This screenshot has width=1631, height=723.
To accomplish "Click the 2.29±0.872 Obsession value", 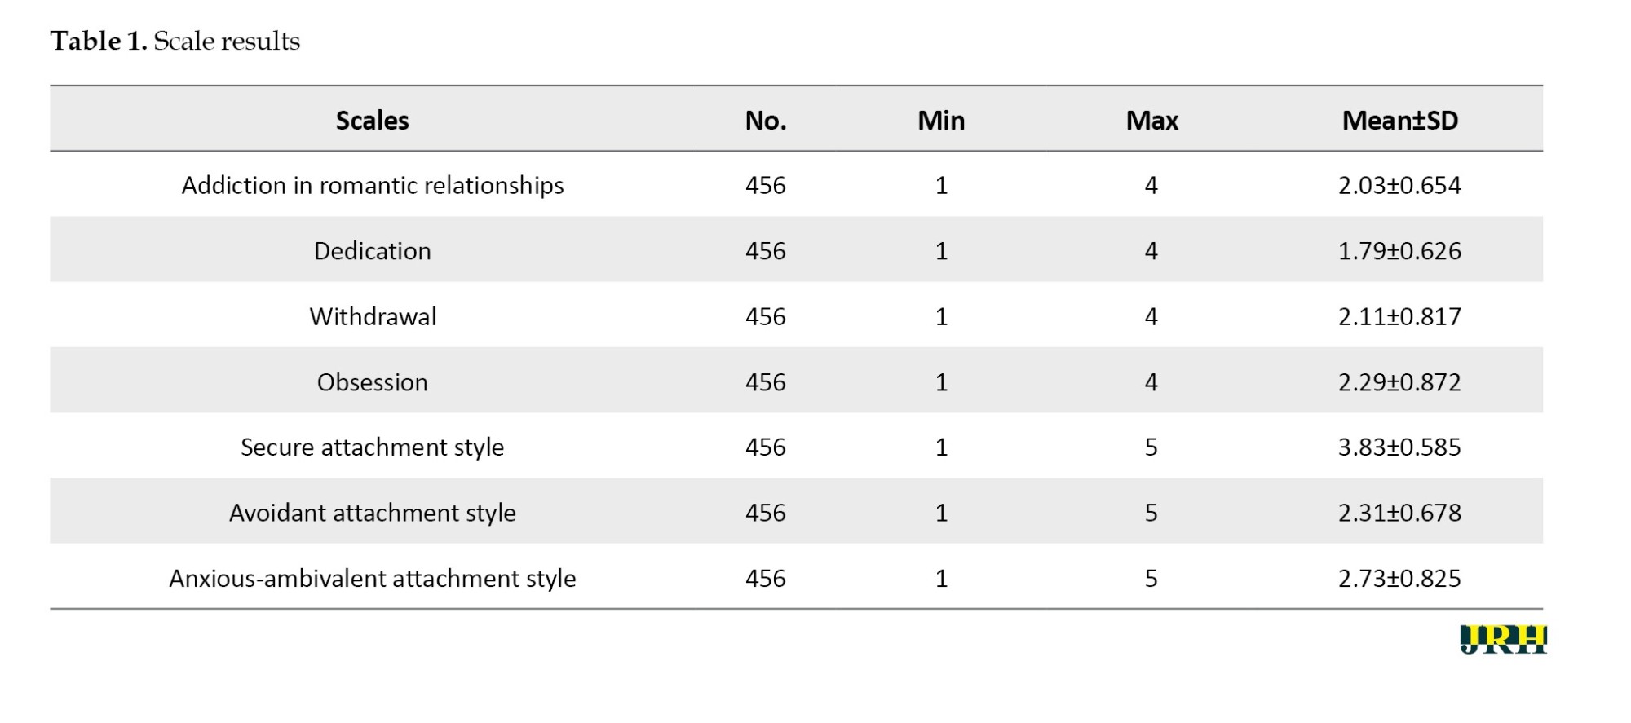I will click(x=1400, y=382).
